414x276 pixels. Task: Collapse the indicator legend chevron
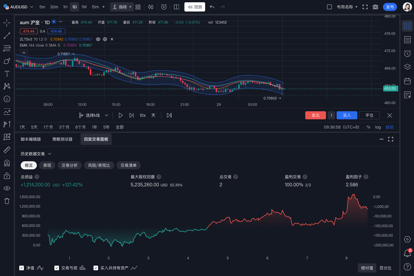pos(24,53)
